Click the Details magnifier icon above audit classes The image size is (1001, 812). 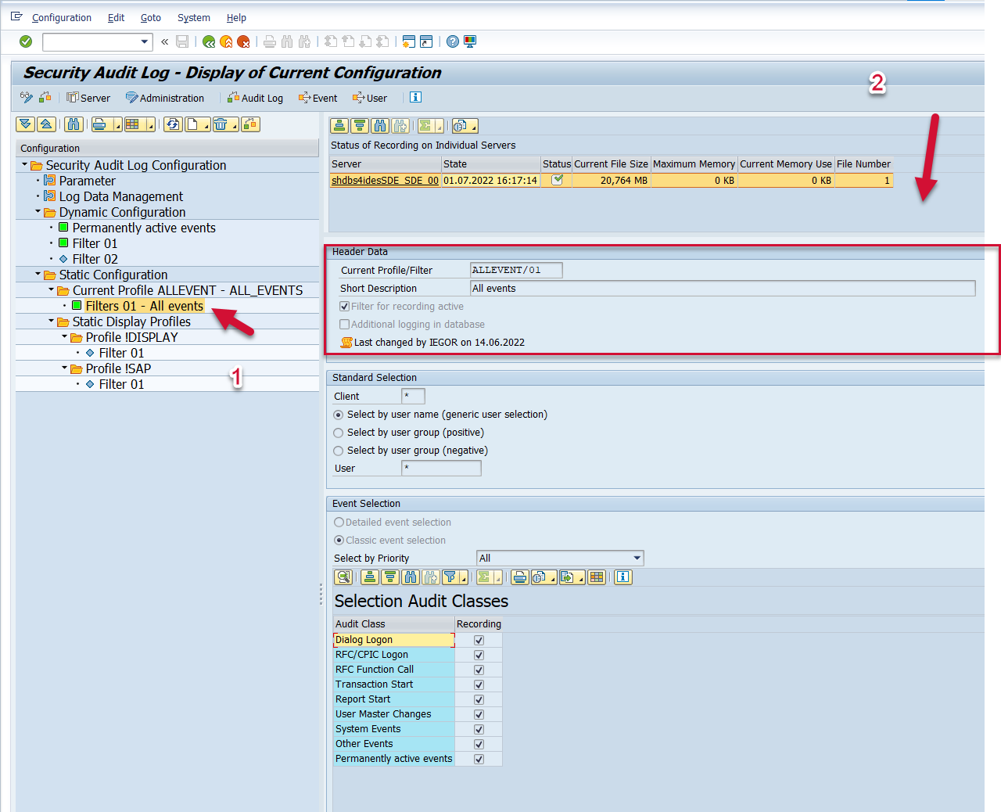[x=343, y=577]
